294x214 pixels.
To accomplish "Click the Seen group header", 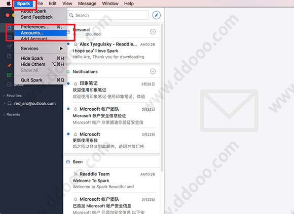I will (112, 162).
